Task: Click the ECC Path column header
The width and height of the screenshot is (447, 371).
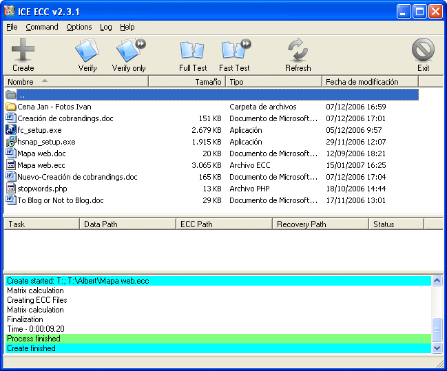Action: pyautogui.click(x=224, y=224)
